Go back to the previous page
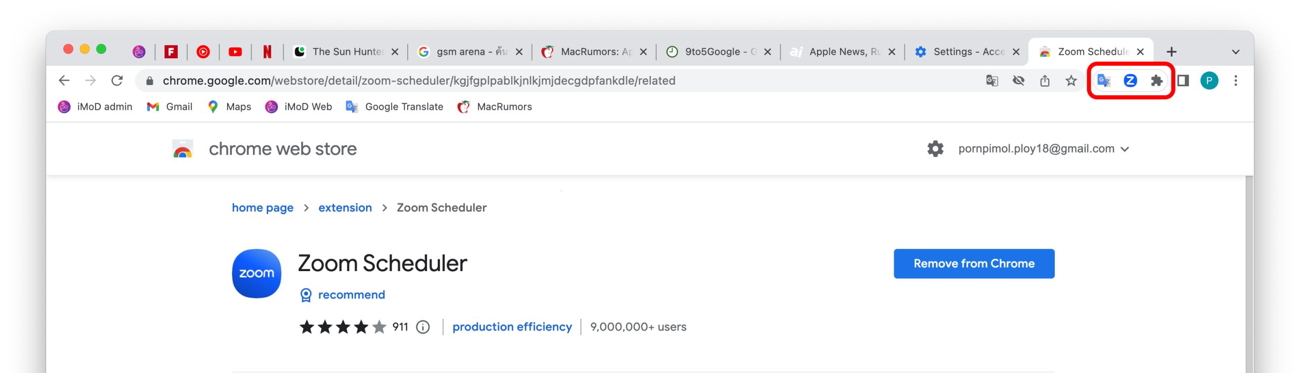Image resolution: width=1300 pixels, height=373 pixels. coord(64,81)
